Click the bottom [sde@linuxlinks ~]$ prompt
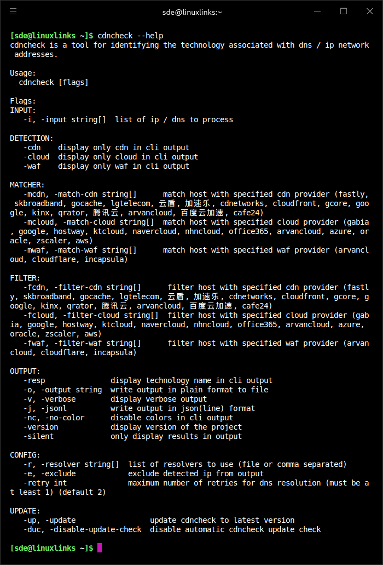 [x=51, y=548]
